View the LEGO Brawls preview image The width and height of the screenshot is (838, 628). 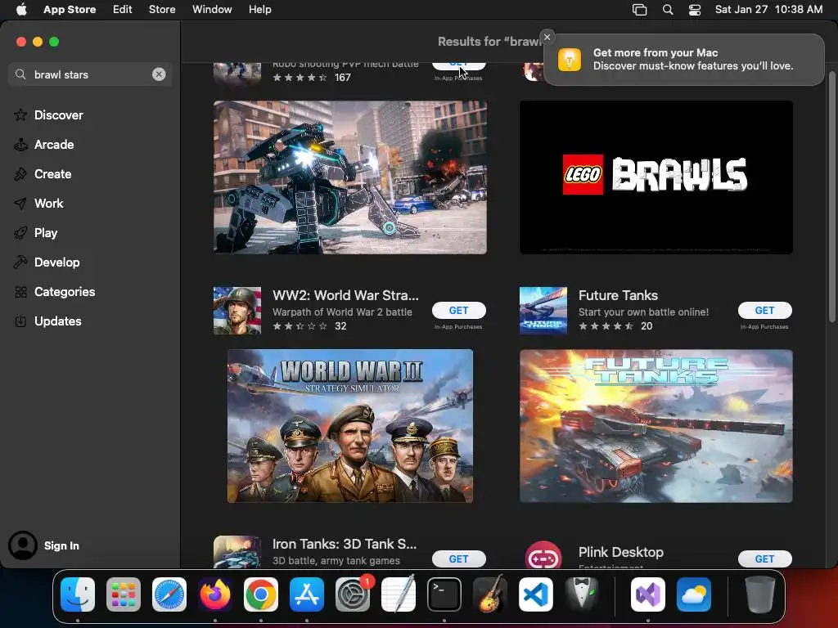tap(656, 177)
